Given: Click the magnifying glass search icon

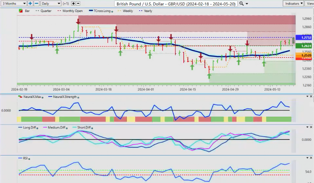Looking at the screenshot, I should [x=241, y=3].
